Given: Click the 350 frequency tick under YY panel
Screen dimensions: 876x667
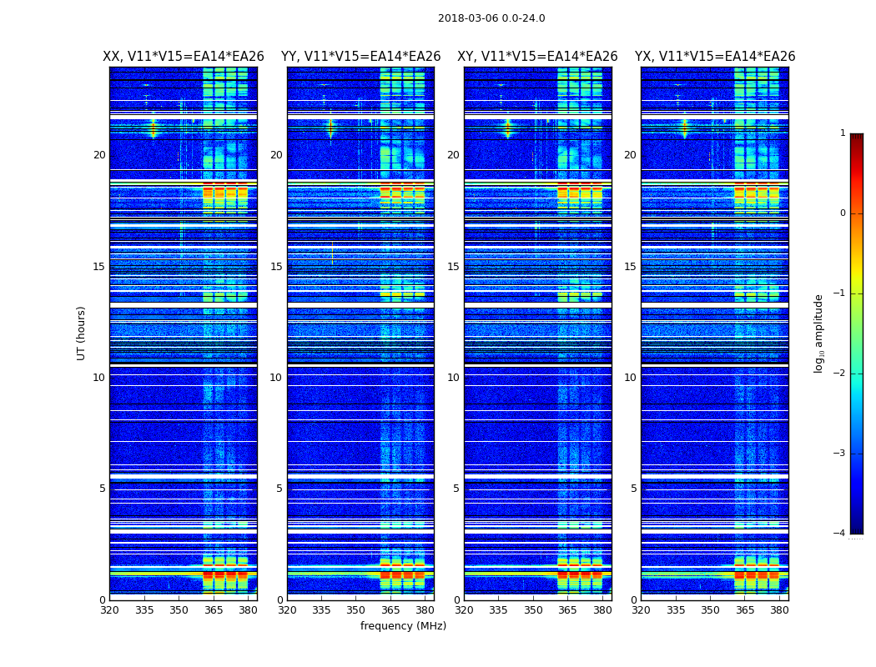Looking at the screenshot, I should coord(356,610).
